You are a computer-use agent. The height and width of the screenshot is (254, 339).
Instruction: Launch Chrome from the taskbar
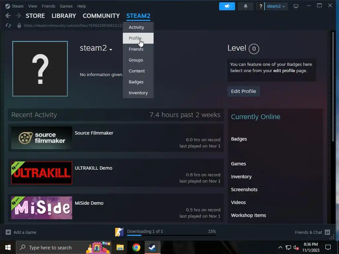[x=136, y=247]
